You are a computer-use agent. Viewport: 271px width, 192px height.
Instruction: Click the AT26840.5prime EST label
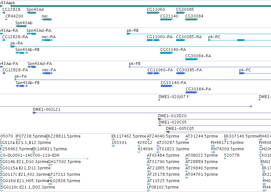201,168
